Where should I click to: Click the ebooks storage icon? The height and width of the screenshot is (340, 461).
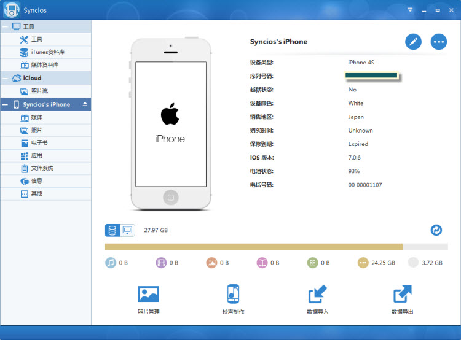pos(262,263)
